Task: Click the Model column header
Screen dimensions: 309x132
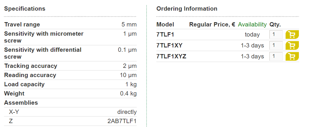Action: point(165,24)
